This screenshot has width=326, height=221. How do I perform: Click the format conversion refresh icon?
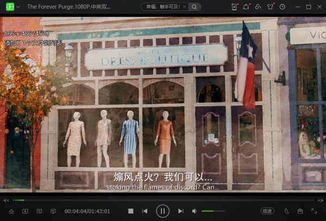[x=246, y=7]
